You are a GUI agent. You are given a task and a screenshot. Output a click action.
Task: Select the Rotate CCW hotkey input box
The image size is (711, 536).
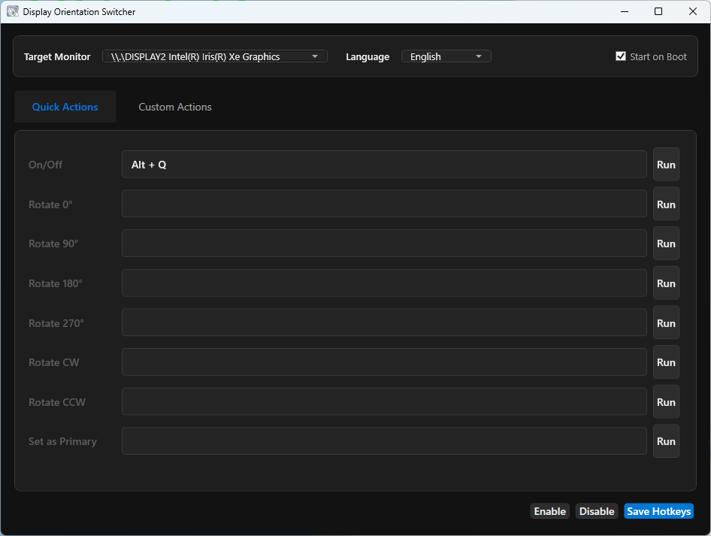384,402
